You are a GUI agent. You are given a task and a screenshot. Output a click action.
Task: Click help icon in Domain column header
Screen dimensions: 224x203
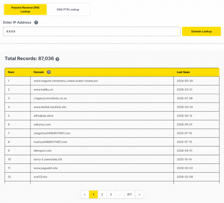49,72
